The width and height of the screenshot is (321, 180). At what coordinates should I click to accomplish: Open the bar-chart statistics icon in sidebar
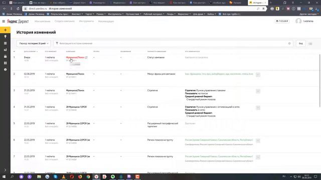(6, 50)
